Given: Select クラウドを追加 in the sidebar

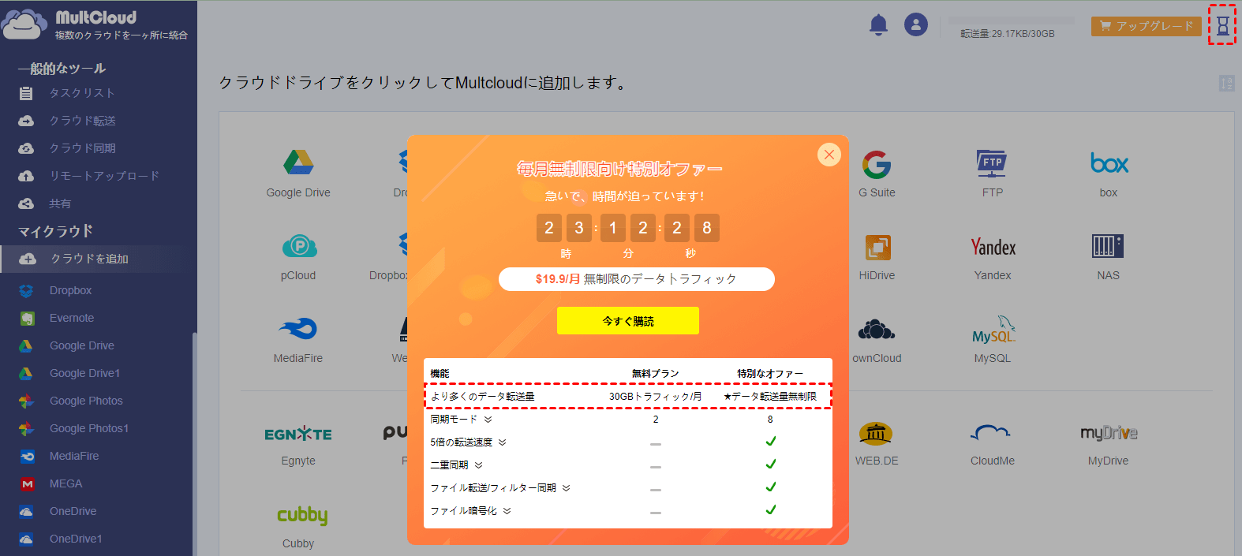Looking at the screenshot, I should 99,259.
